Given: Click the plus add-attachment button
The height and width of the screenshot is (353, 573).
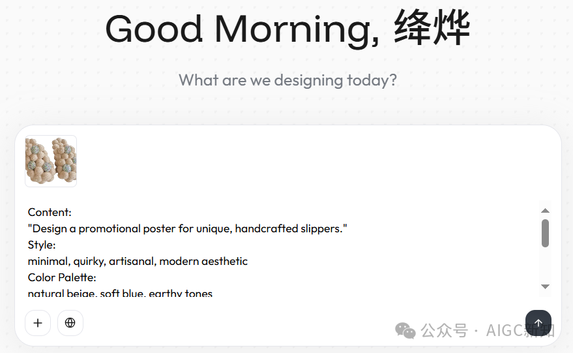Looking at the screenshot, I should click(38, 323).
